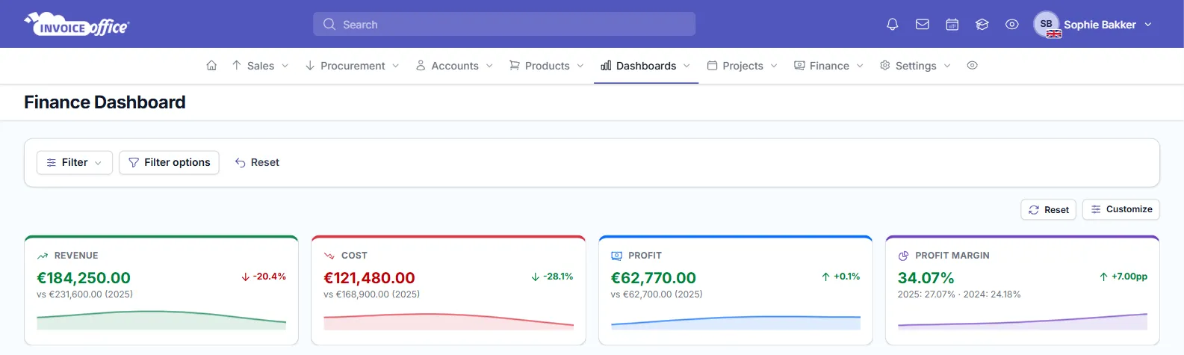Click the €121,480.00 cost value
The image size is (1184, 355).
tap(369, 278)
